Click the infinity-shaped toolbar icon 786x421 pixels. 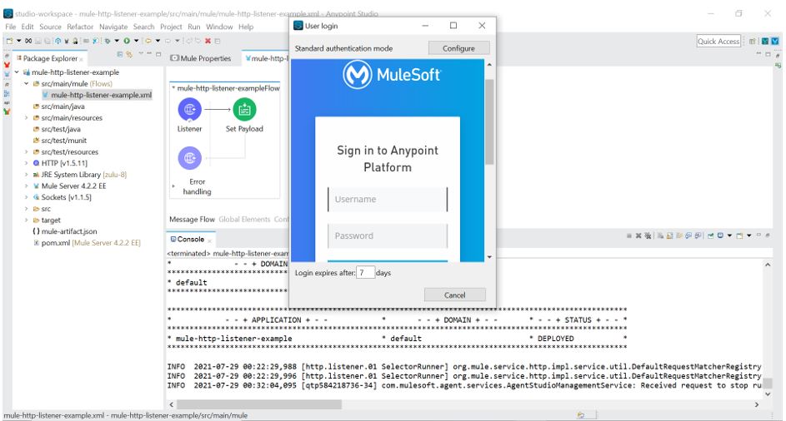tap(28, 41)
